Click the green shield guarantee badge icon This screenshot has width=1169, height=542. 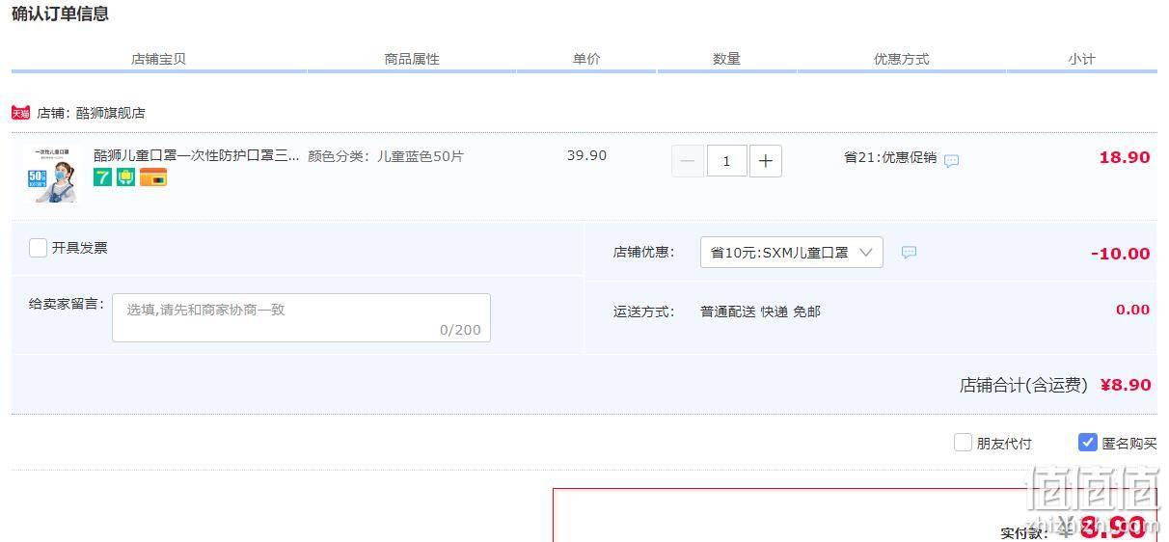(x=126, y=177)
